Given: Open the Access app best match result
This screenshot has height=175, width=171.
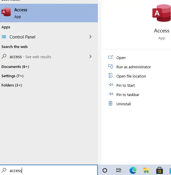Looking at the screenshot, I should 49,13.
